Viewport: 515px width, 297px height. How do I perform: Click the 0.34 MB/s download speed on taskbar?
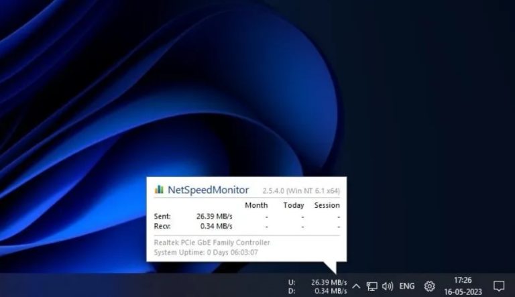(x=330, y=291)
